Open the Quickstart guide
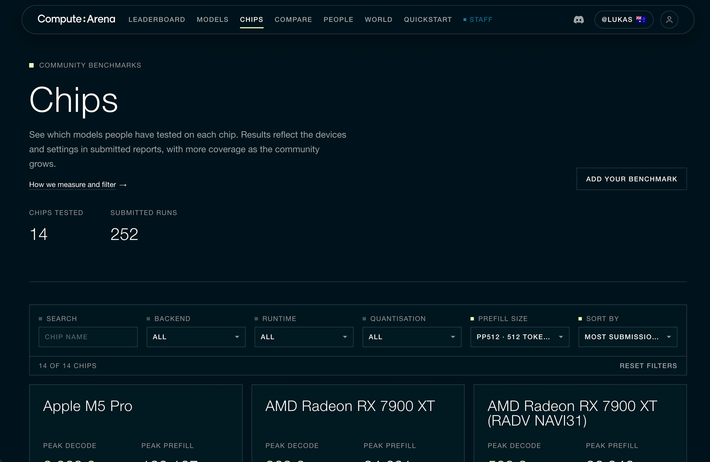The width and height of the screenshot is (710, 462). point(428,20)
